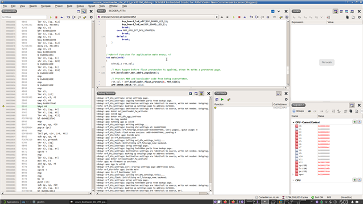Collapse CPU - Current Context group

[x=293, y=122]
